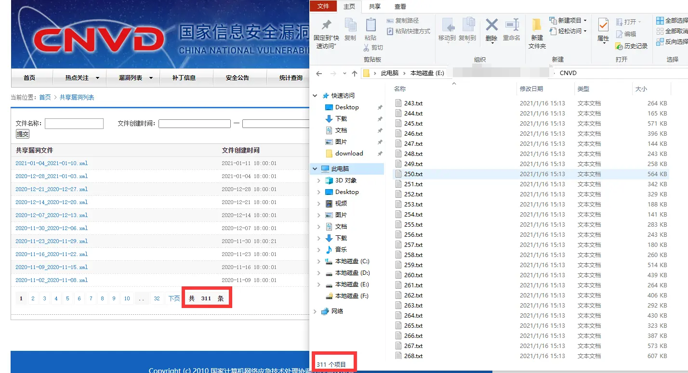Open 2020-11-02_2020-11-08.xml link
Screen dimensions: 688x373
[52, 280]
